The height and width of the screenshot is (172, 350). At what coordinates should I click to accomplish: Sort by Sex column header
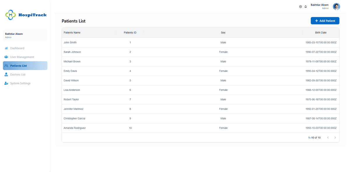pyautogui.click(x=223, y=32)
